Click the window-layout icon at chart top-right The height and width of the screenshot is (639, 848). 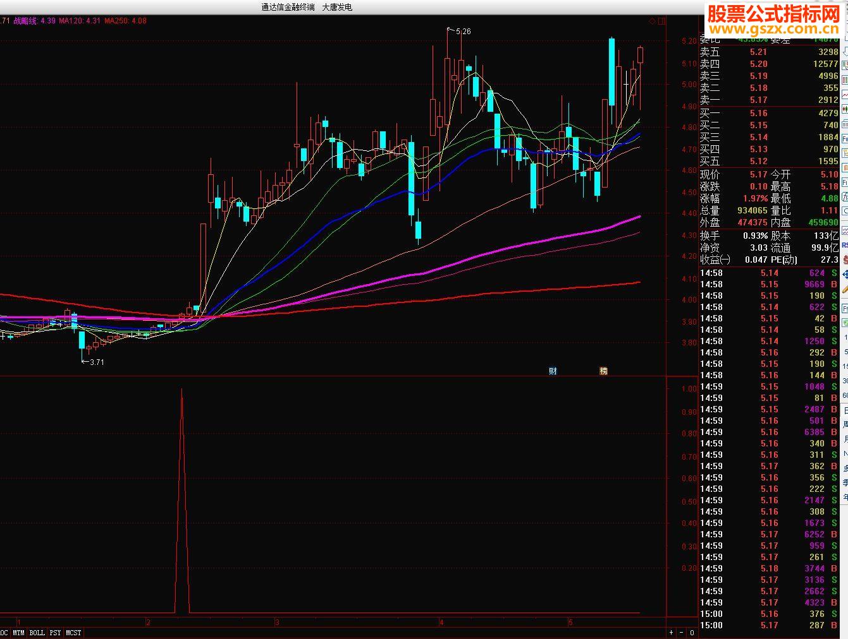[x=661, y=21]
